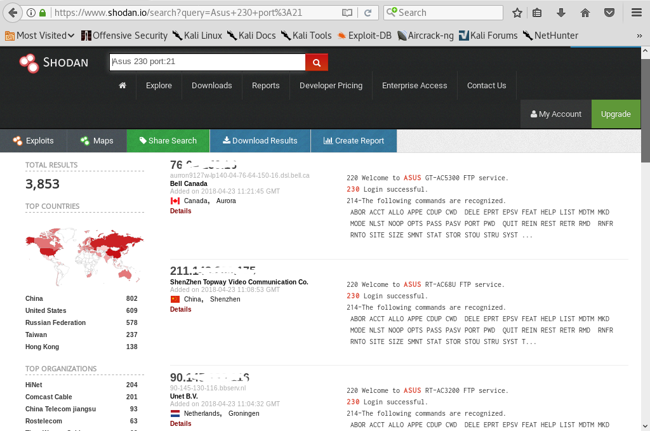Viewport: 650px width, 431px height.
Task: Open the Explore menu item
Action: click(159, 85)
